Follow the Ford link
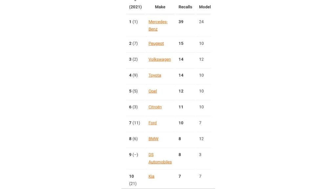Viewport: 336px width, 189px height. 152,123
